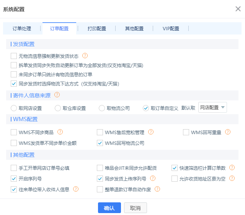This screenshot has width=245, height=215.
Task: Confirm settings with 确认 button
Action: 109,208
